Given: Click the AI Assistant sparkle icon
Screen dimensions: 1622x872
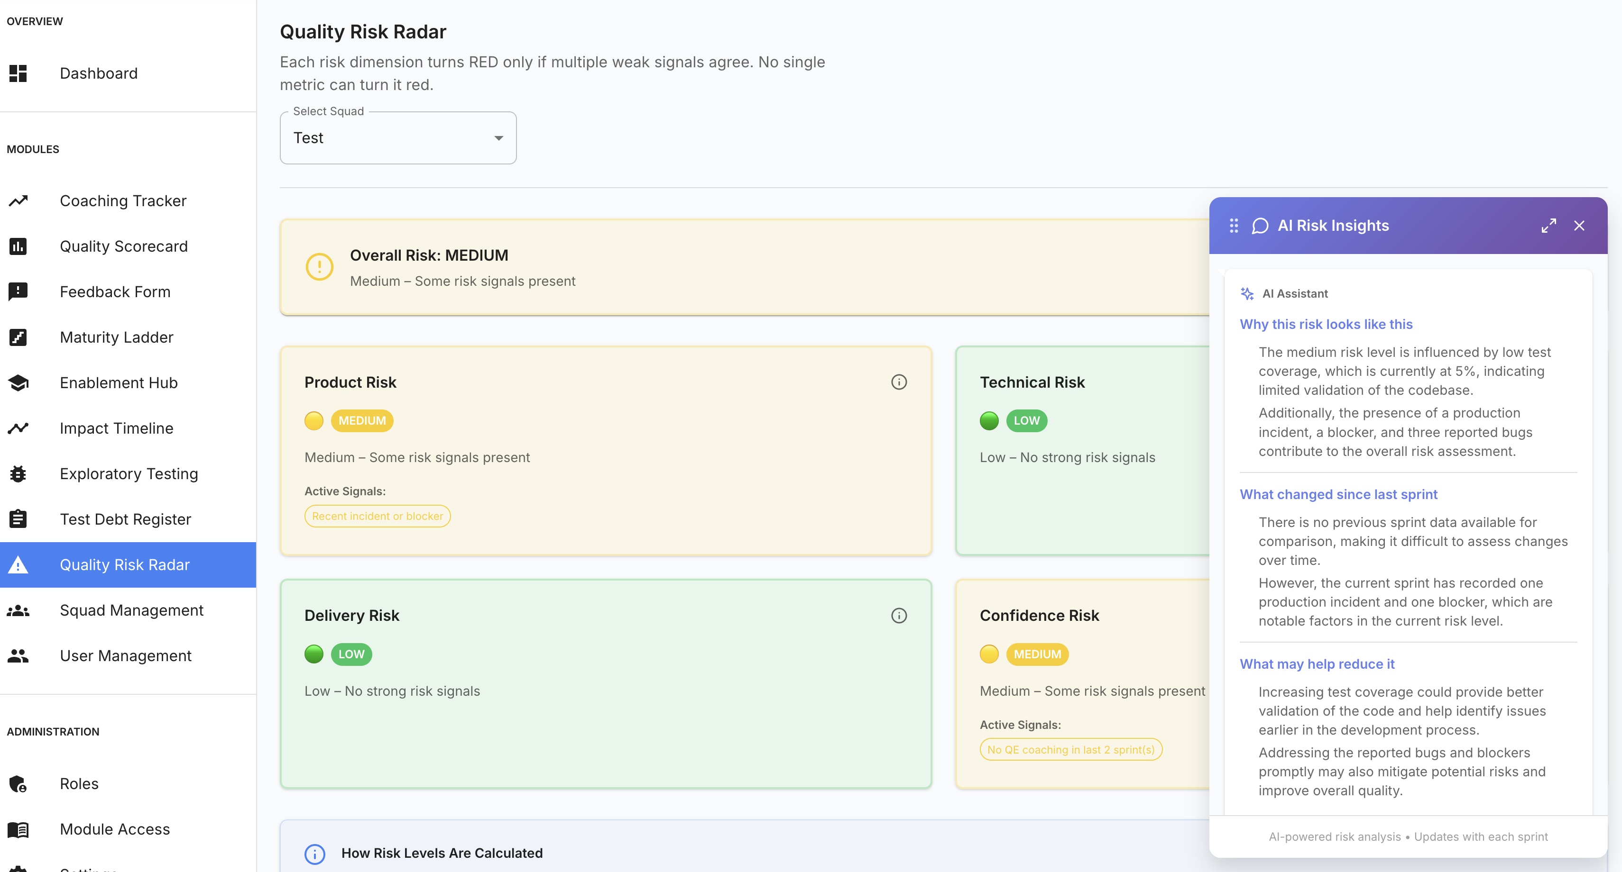Looking at the screenshot, I should [x=1247, y=294].
